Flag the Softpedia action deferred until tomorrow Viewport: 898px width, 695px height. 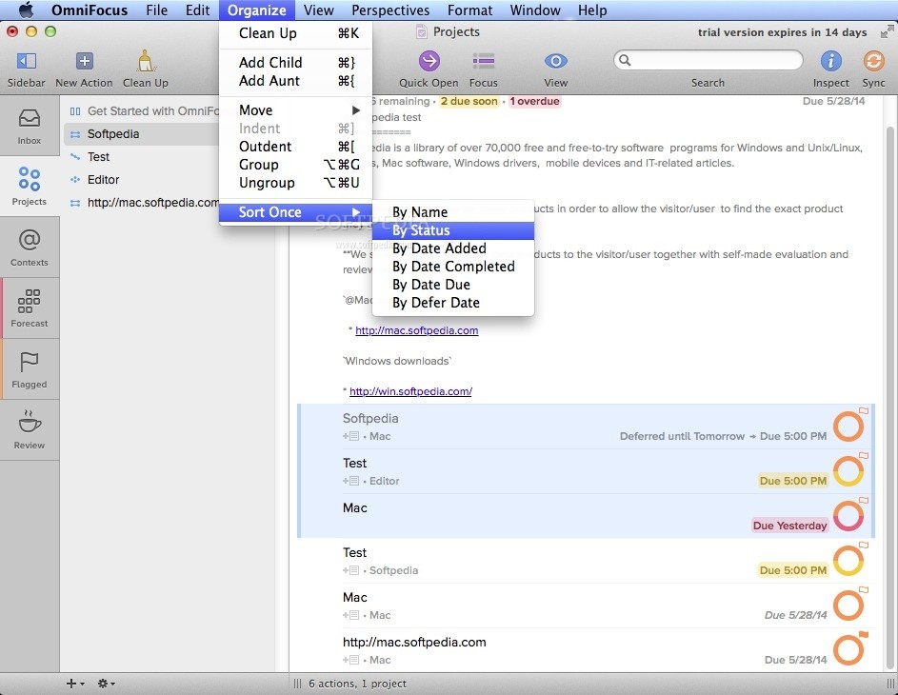click(x=864, y=410)
